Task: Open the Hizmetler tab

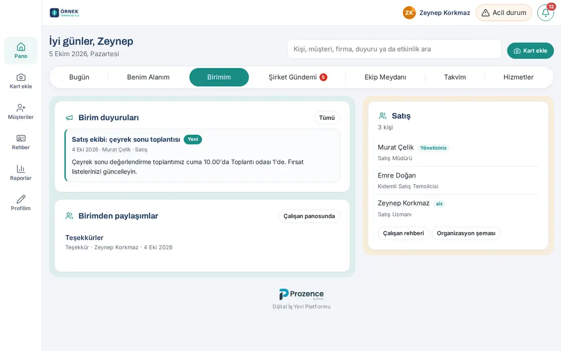Action: [519, 77]
